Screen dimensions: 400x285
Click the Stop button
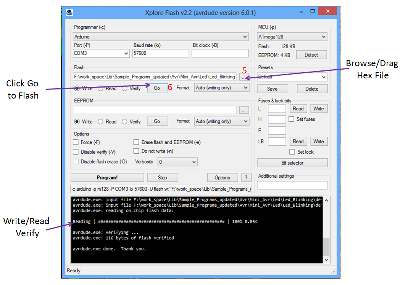[x=163, y=177]
